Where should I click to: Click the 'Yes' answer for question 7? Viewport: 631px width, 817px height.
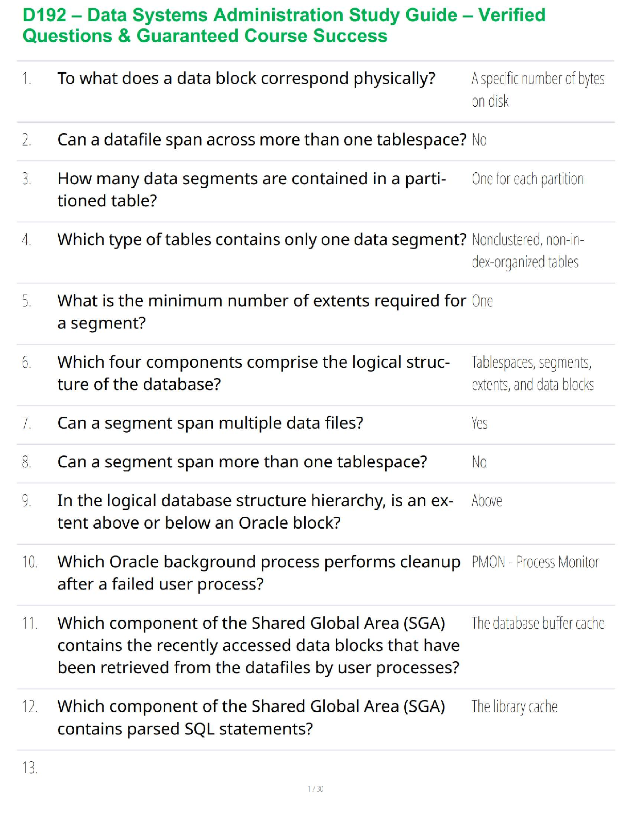[x=479, y=423]
